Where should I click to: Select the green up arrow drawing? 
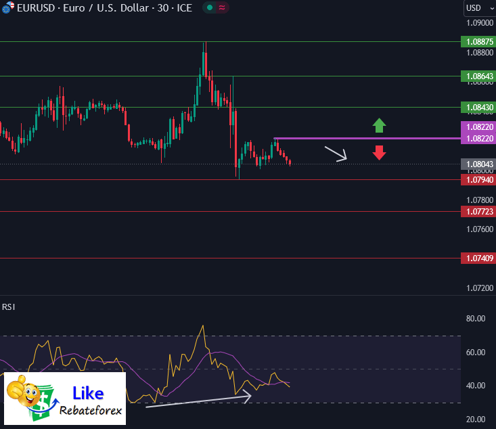tap(379, 125)
